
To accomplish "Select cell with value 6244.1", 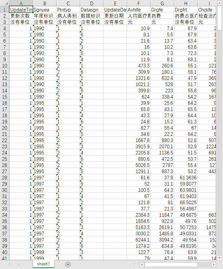I will tap(139, 240).
